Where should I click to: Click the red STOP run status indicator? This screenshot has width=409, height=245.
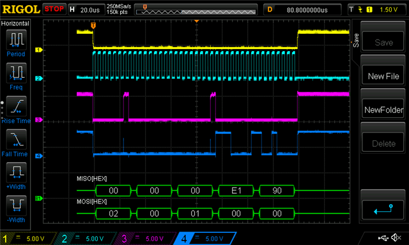point(54,9)
